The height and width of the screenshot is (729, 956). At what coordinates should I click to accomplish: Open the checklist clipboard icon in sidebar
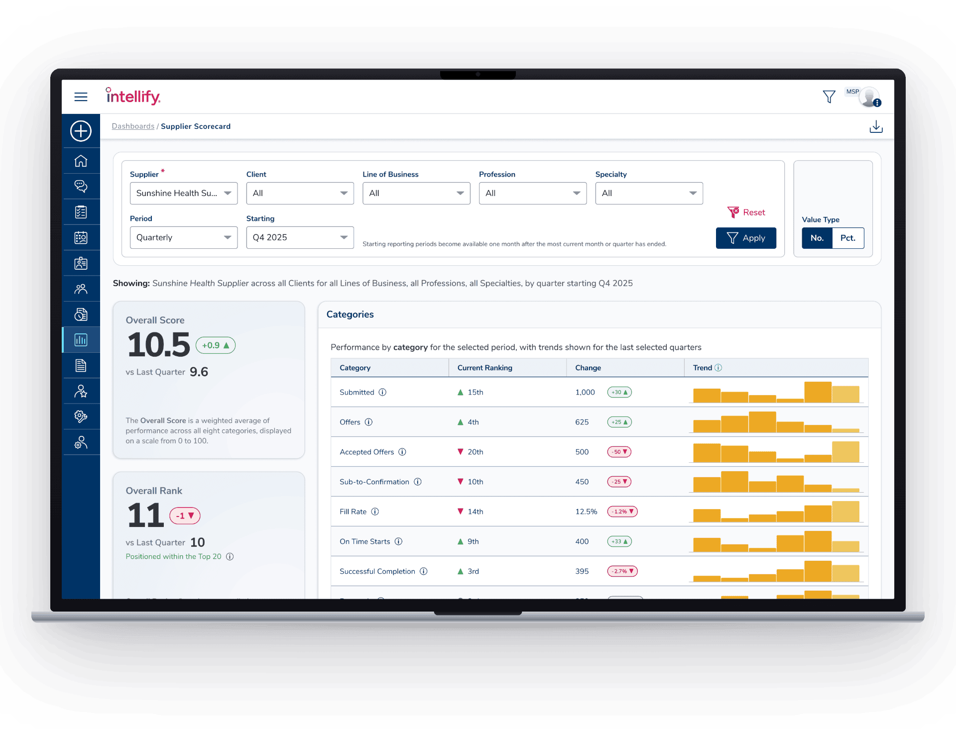pos(81,212)
